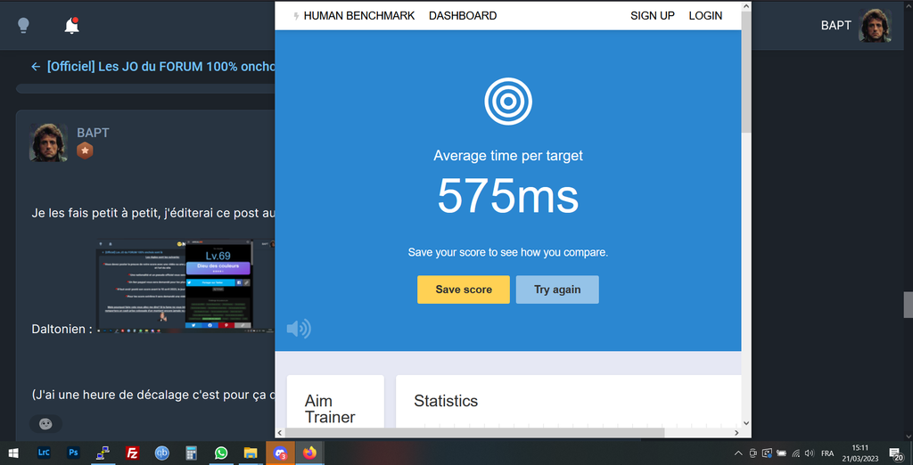The image size is (913, 465).
Task: Open the Daltonien screenshot thumbnail
Action: [x=175, y=285]
